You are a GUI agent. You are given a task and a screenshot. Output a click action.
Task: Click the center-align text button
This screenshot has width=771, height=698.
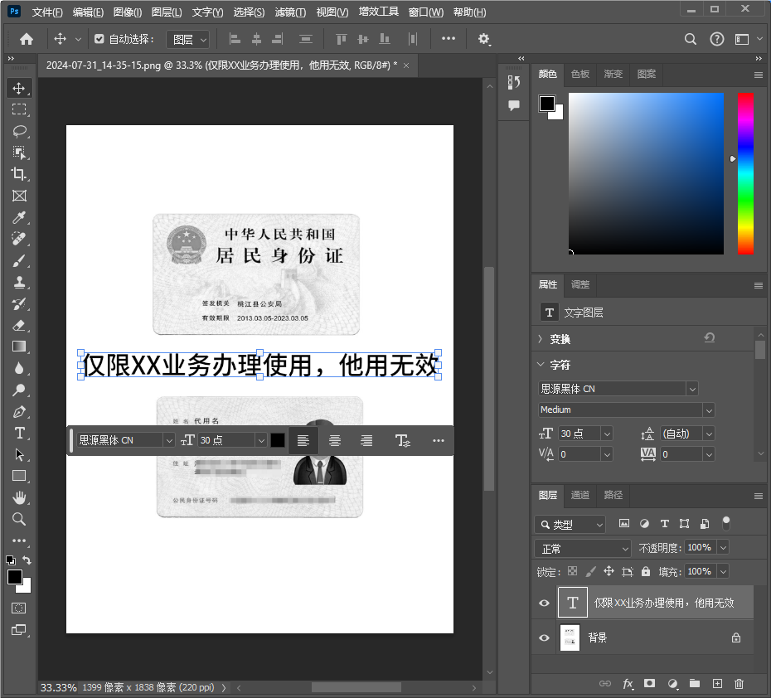[x=335, y=439]
